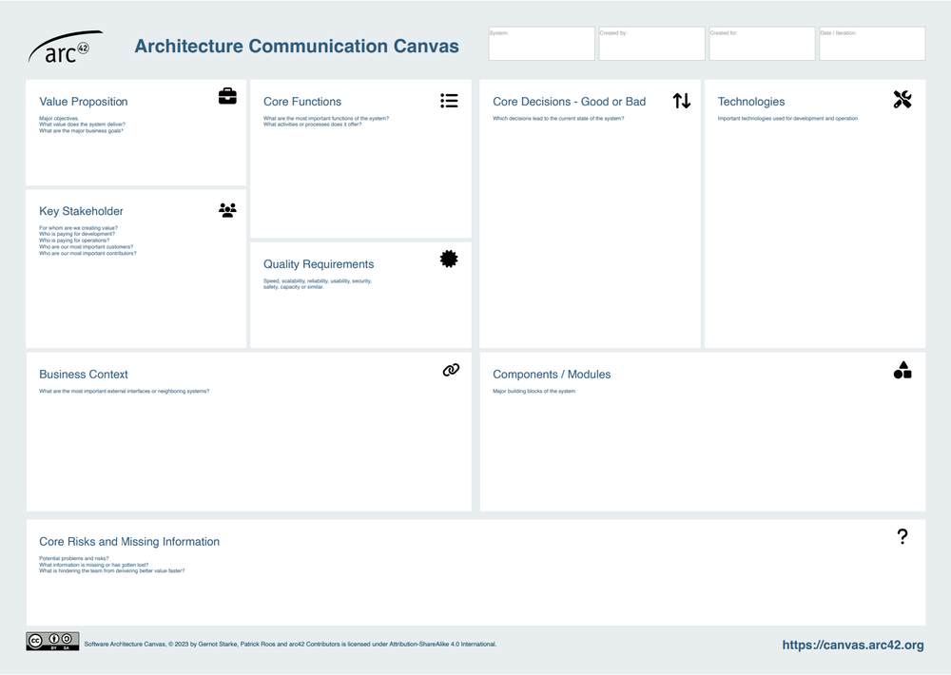Screen dimensions: 951x675
Task: Click the arc42 logo in the header
Action: click(x=62, y=46)
